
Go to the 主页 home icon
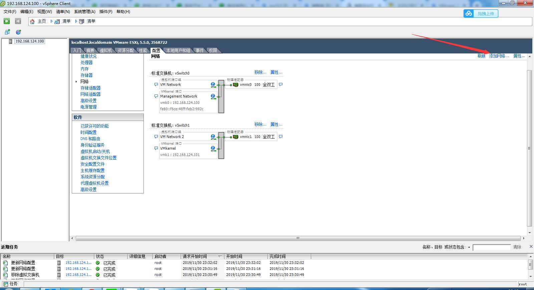coord(32,21)
